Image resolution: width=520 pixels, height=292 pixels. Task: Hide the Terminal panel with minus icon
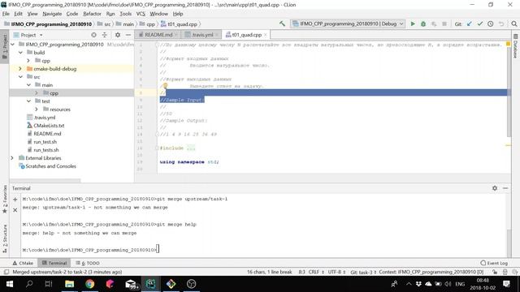tap(505, 188)
